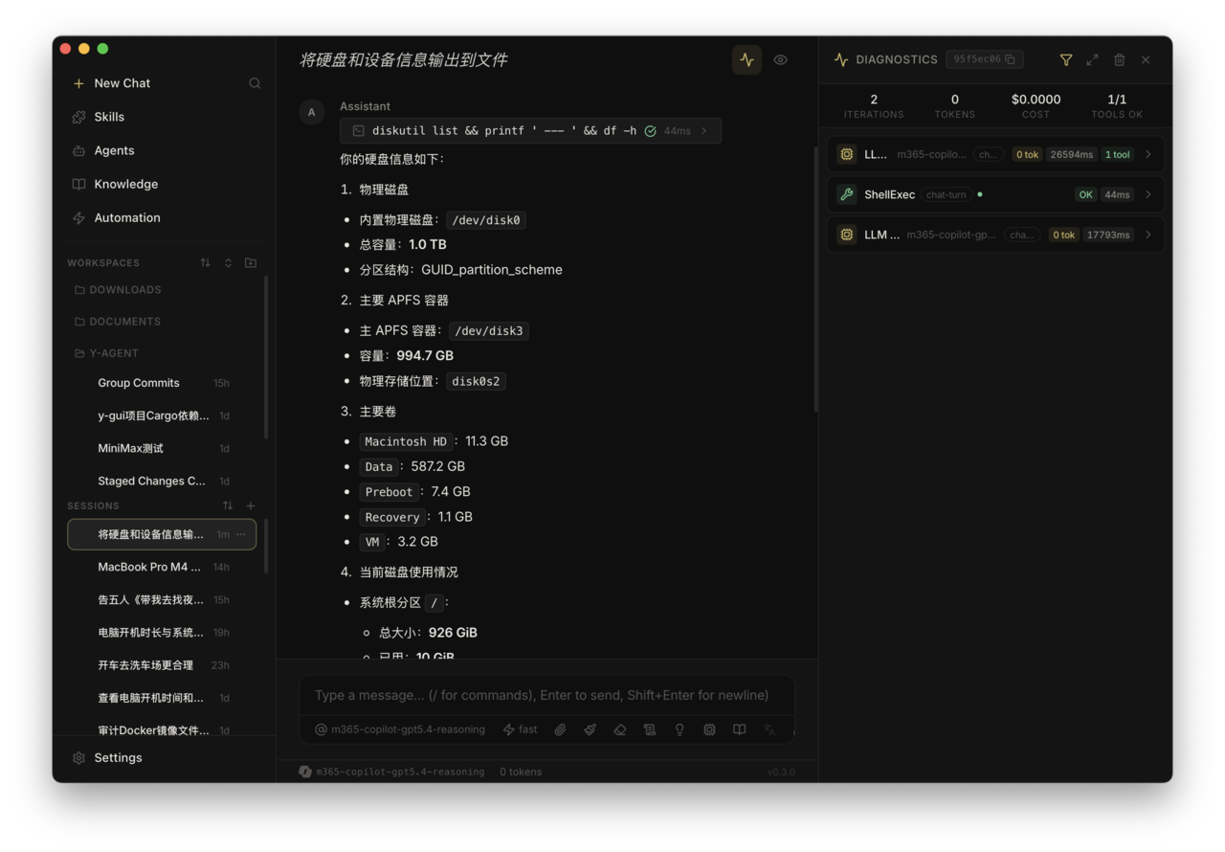Click the scroll script icon in input toolbar

[650, 729]
